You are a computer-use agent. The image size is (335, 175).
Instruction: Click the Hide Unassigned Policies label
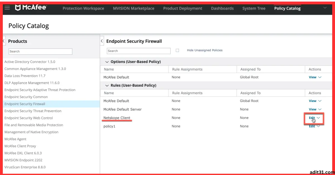[205, 50]
